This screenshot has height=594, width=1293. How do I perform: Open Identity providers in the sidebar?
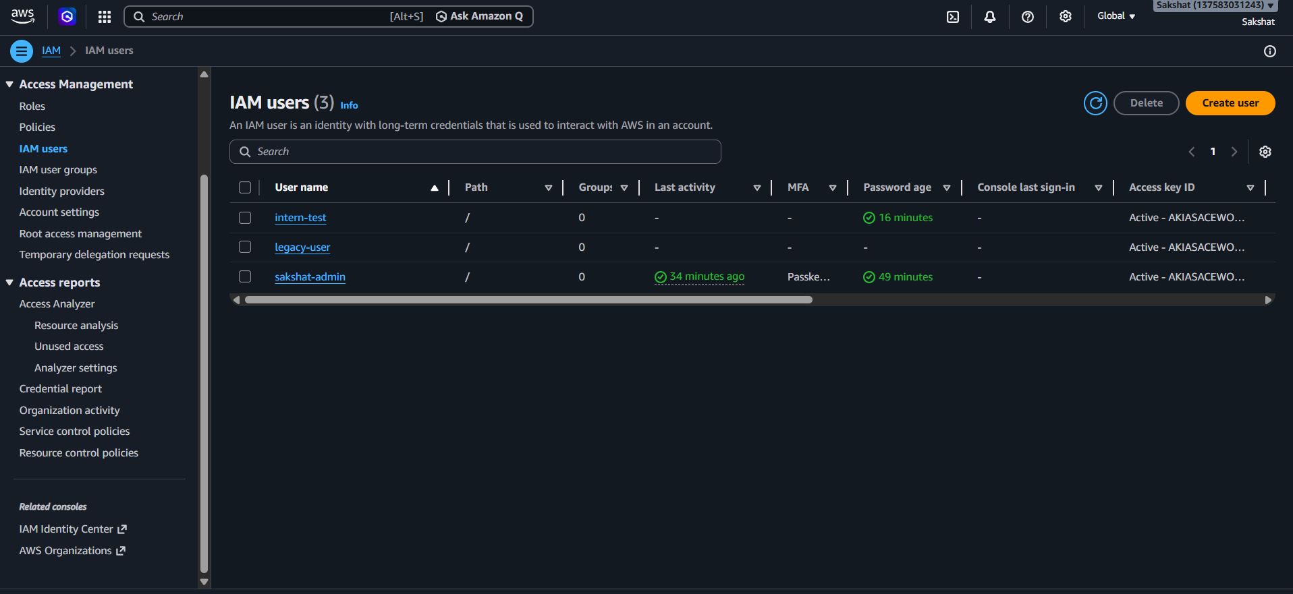click(62, 191)
